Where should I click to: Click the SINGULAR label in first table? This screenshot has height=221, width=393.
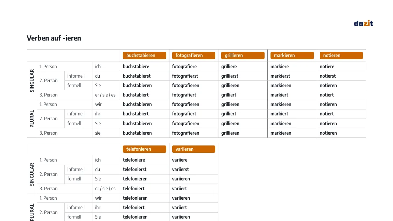click(32, 81)
